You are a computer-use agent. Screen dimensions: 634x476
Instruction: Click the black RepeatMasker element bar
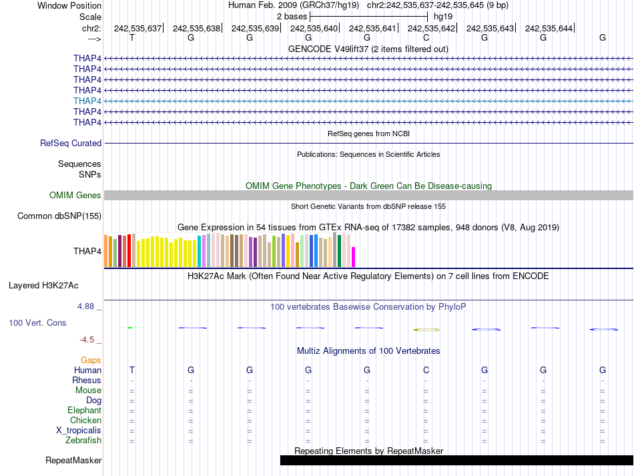pyautogui.click(x=456, y=460)
